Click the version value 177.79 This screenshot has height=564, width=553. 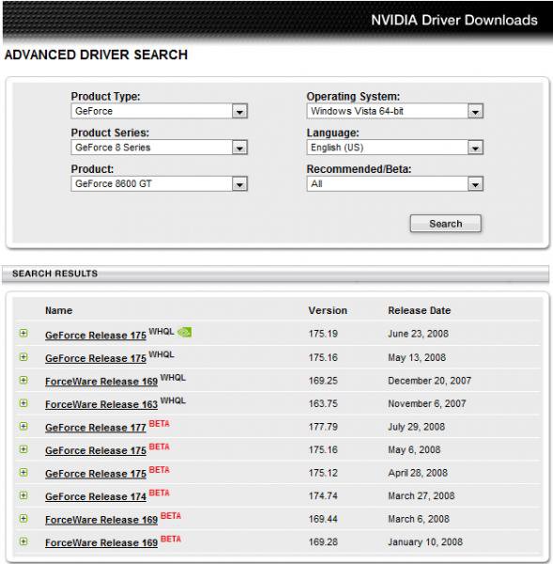[x=323, y=427]
